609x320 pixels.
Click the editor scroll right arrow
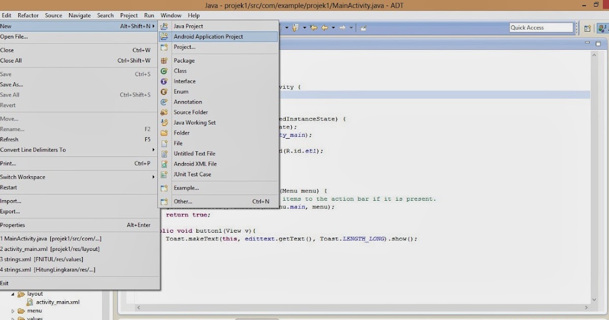click(x=587, y=307)
